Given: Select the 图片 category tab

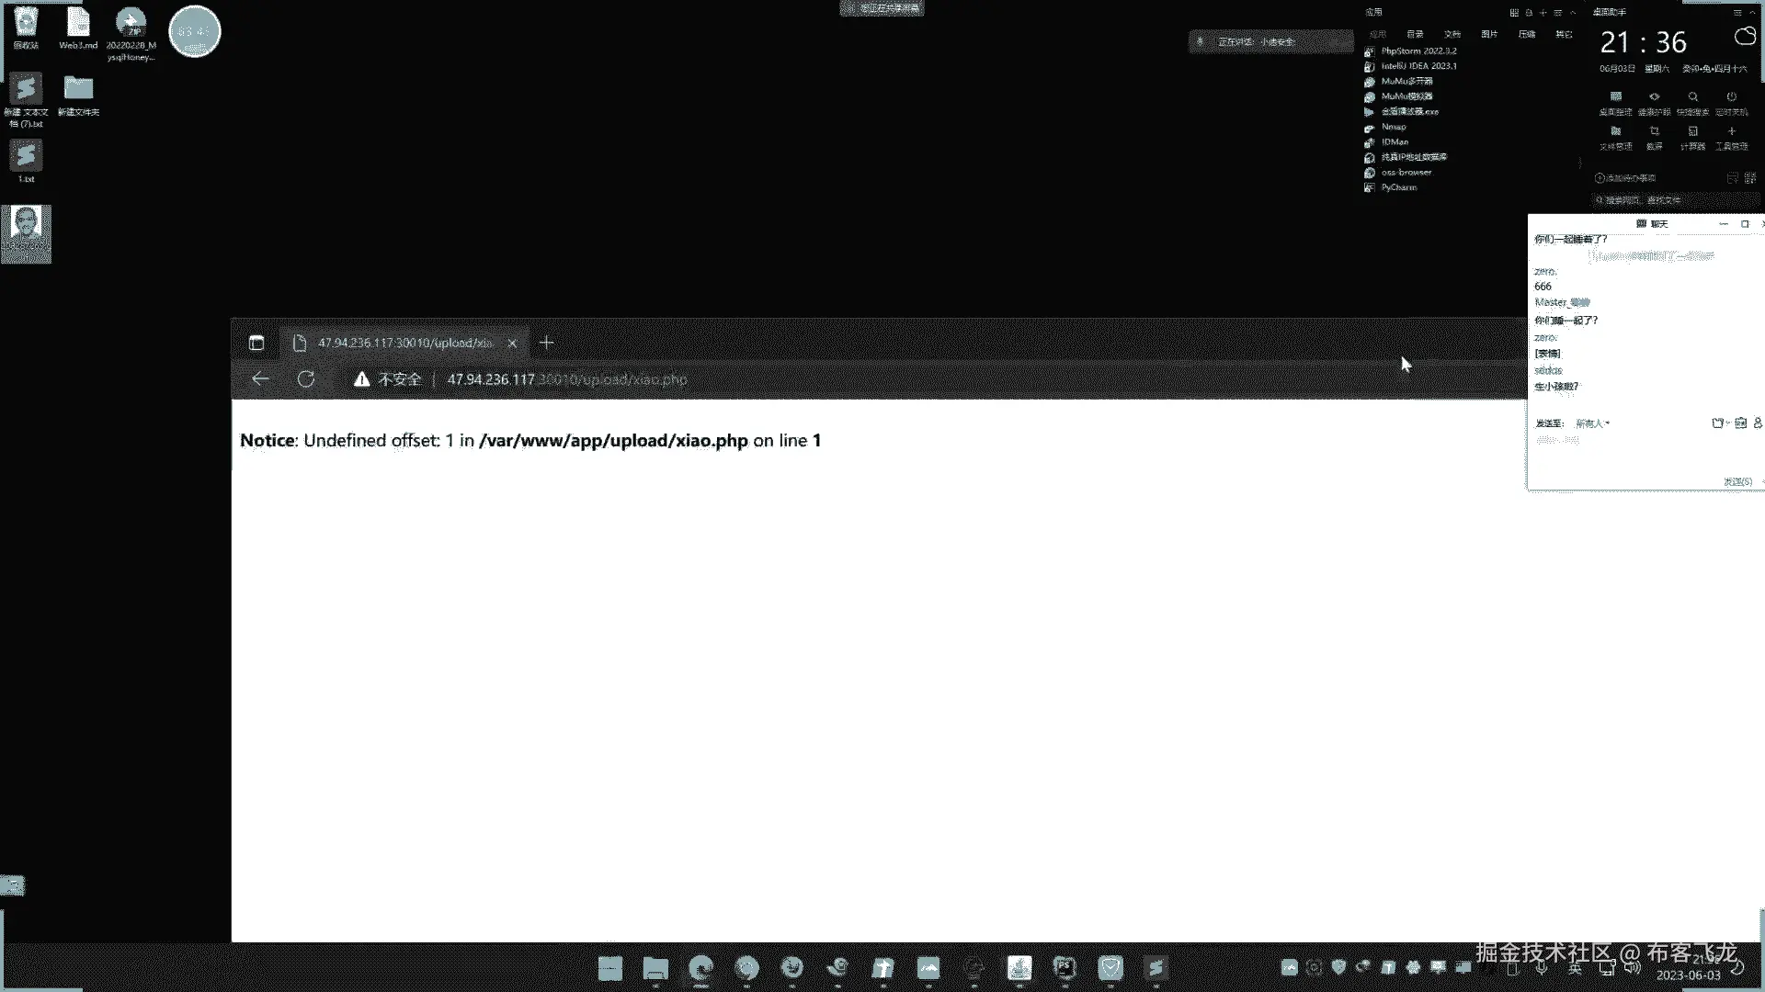Looking at the screenshot, I should coord(1489,34).
